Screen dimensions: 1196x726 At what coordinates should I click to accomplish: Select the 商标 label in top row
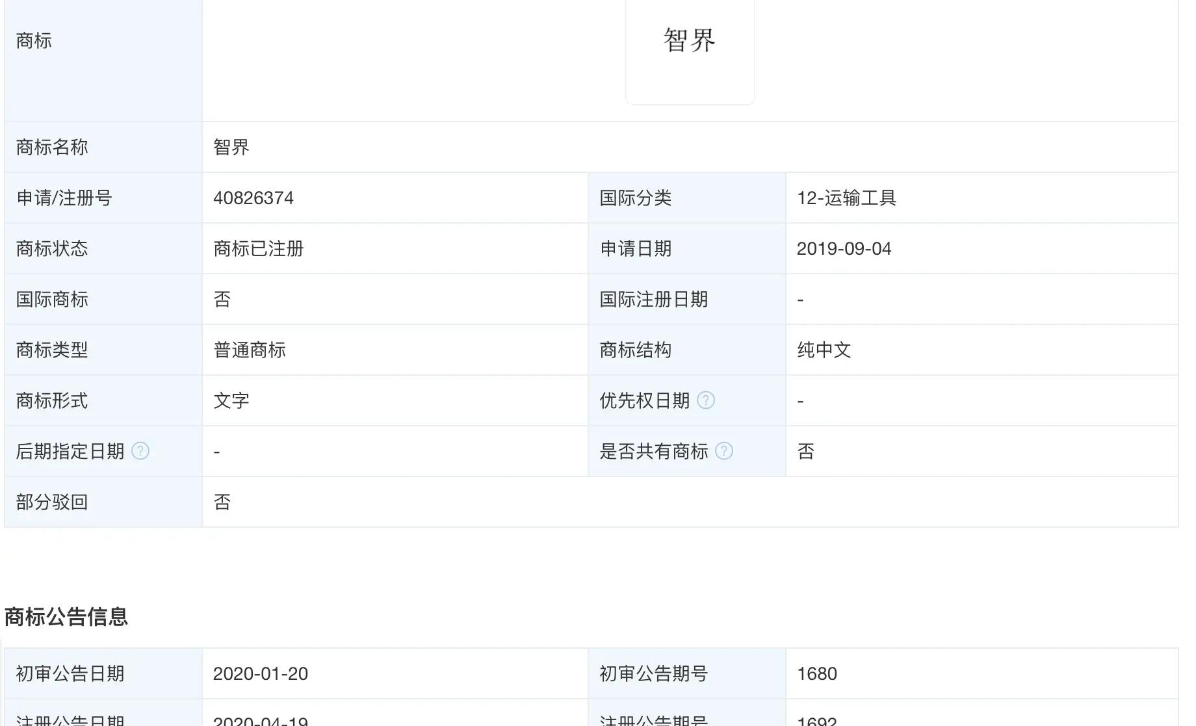pos(34,40)
